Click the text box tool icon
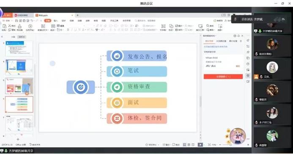293x154 pixels. coord(163,26)
